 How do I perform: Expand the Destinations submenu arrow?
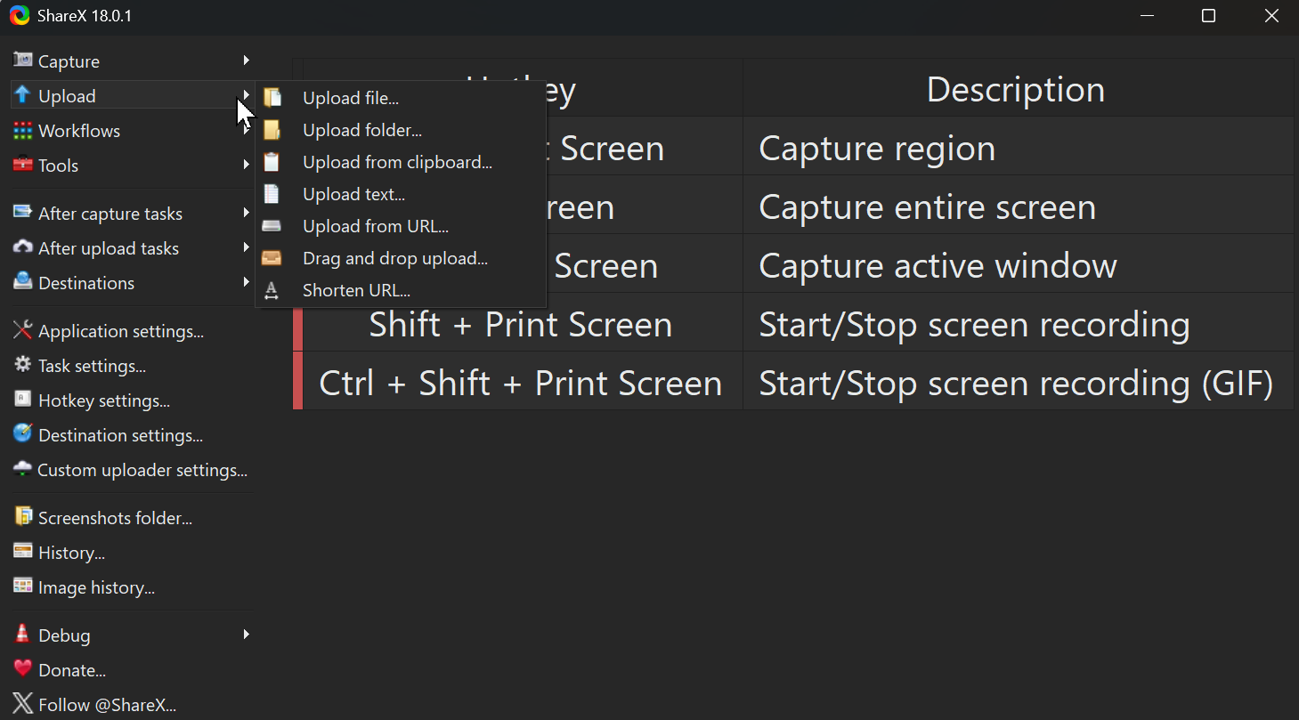pos(246,282)
